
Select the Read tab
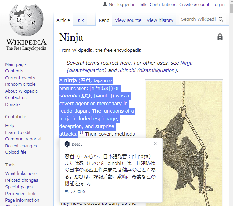point(104,20)
